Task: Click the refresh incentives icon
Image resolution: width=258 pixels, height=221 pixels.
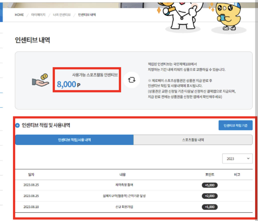Action: click(x=131, y=80)
